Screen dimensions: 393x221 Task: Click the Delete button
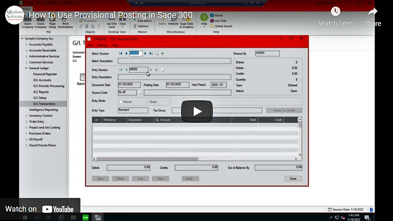(120, 179)
